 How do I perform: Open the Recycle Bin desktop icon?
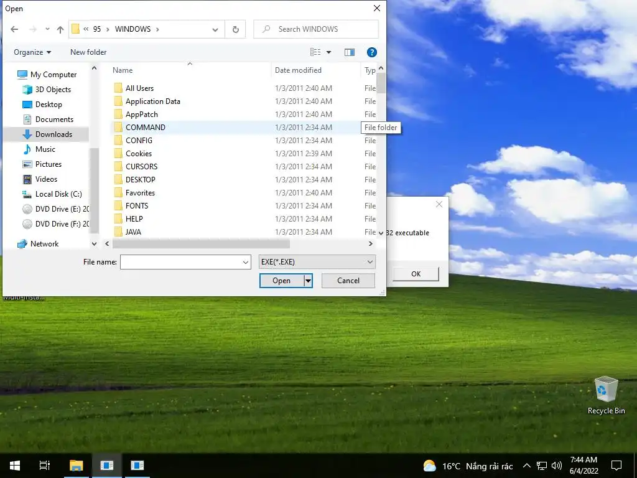pos(606,395)
